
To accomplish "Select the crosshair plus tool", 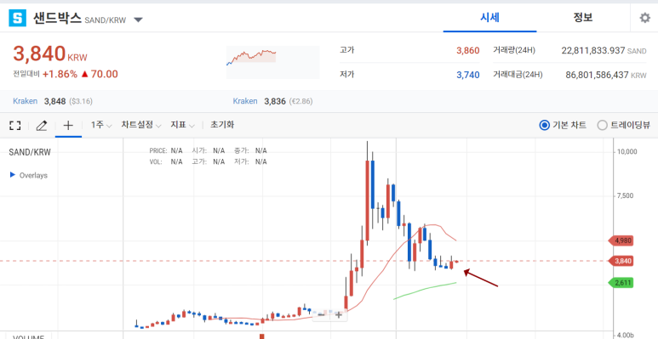I will coord(68,125).
